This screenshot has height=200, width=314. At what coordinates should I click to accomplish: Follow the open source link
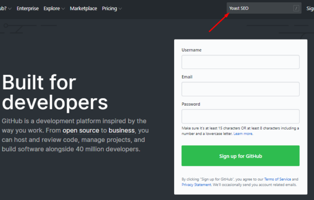81,130
